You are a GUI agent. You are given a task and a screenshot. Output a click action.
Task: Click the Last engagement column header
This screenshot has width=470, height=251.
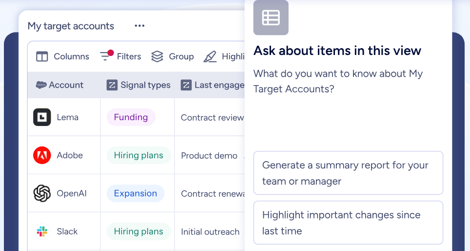[210, 85]
